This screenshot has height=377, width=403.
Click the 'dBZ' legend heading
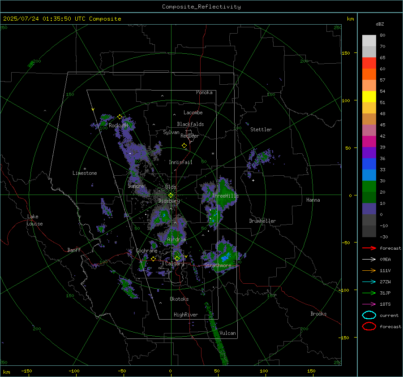380,24
